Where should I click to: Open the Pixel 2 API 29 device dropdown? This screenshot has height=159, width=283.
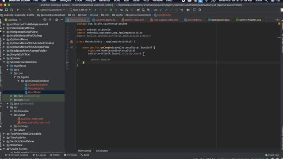[x=80, y=10]
